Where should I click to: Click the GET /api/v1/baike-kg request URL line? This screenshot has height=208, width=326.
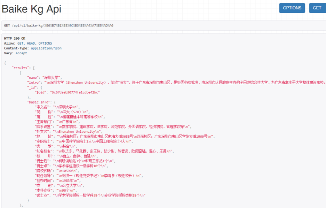click(x=59, y=25)
